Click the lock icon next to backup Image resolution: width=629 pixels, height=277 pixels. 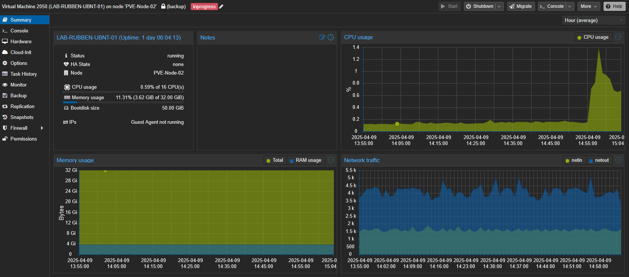point(163,6)
